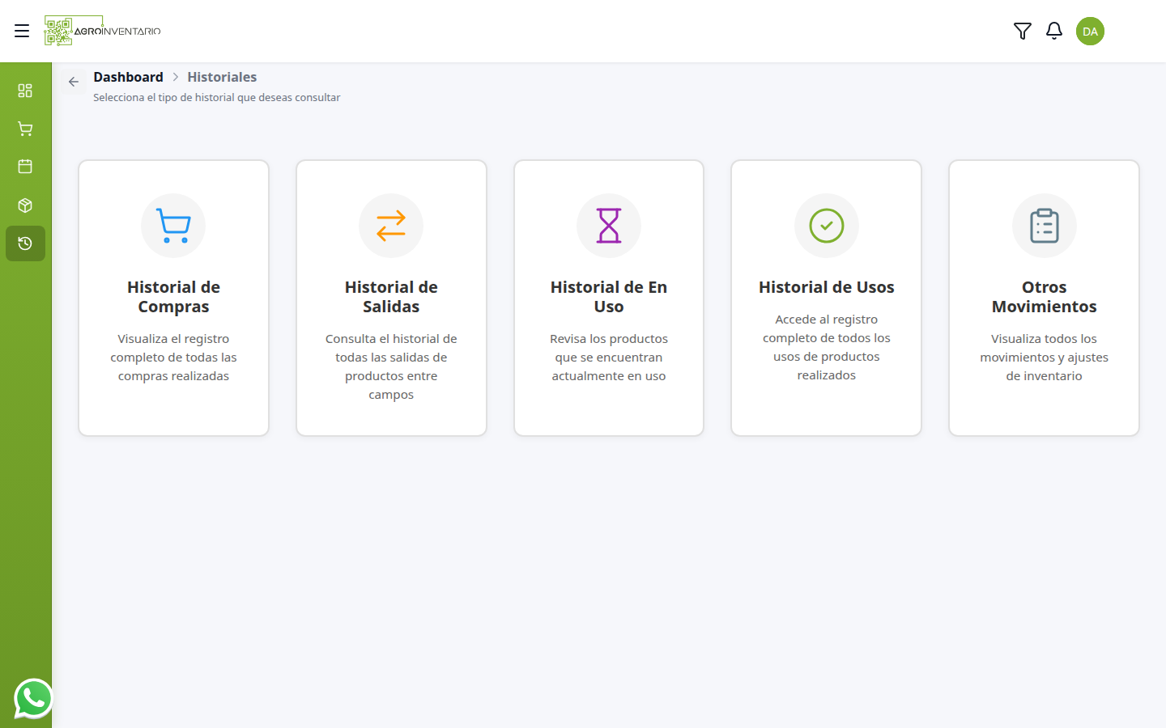Open Historial de Compras title
Screen dimensions: 1166x728
(173, 297)
